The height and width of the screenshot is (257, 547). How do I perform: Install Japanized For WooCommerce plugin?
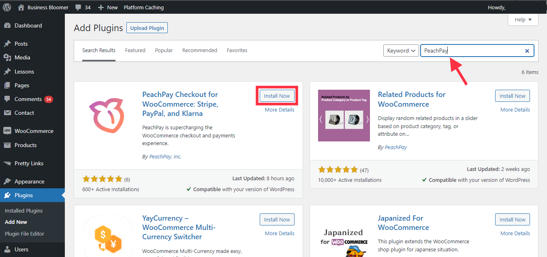point(513,219)
